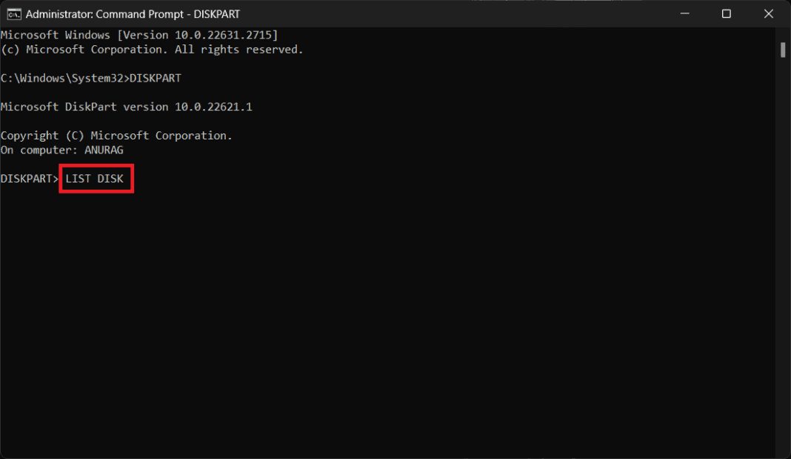Click the vertical scrollbar thumb
The height and width of the screenshot is (459, 791).
(782, 50)
